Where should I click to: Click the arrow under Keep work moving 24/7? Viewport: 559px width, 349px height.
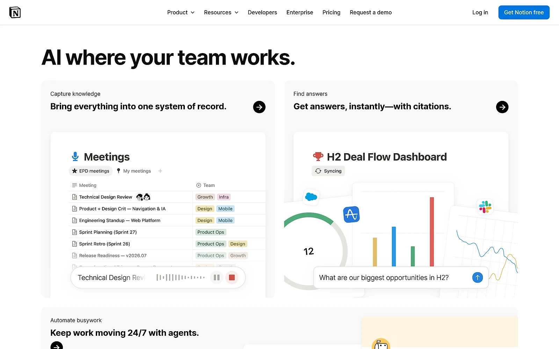point(57,346)
